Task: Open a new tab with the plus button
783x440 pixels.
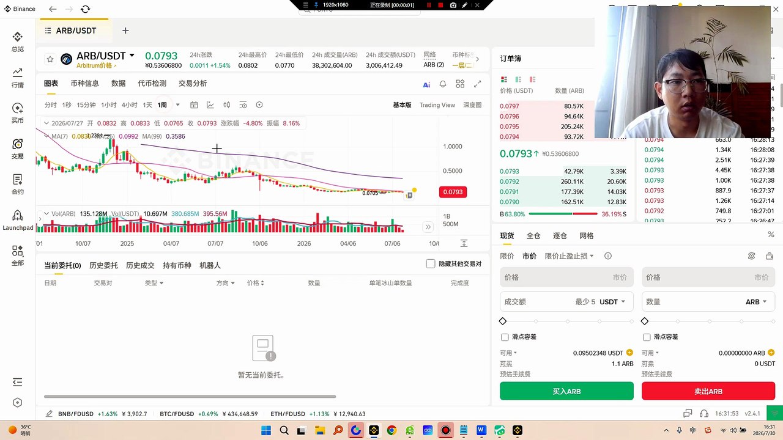Action: tap(125, 30)
